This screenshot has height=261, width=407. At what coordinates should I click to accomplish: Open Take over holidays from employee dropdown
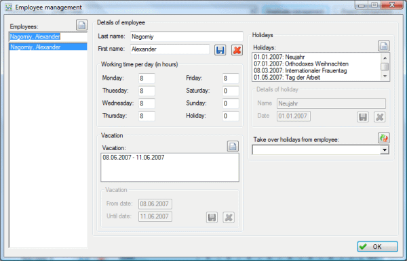tap(385, 150)
